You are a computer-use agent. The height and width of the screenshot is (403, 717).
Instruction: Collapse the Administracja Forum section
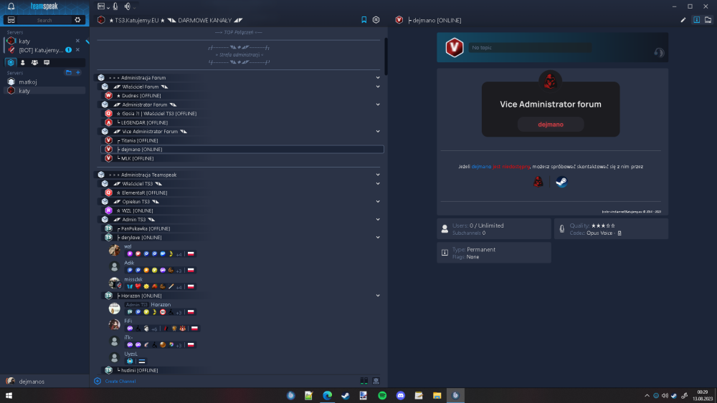pos(378,77)
